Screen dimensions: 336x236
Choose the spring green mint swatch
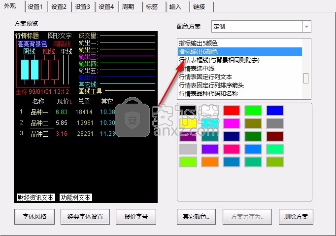[x=275, y=149]
